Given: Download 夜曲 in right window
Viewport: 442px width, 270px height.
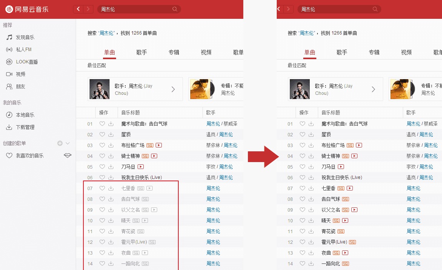Looking at the screenshot, I should click(x=311, y=253).
